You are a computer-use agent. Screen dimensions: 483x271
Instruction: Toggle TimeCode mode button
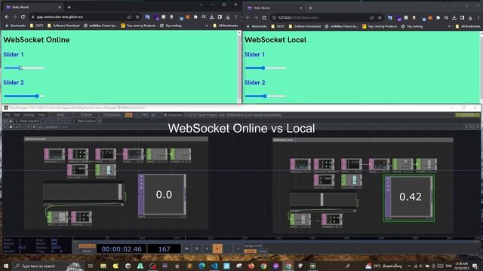click(x=88, y=246)
